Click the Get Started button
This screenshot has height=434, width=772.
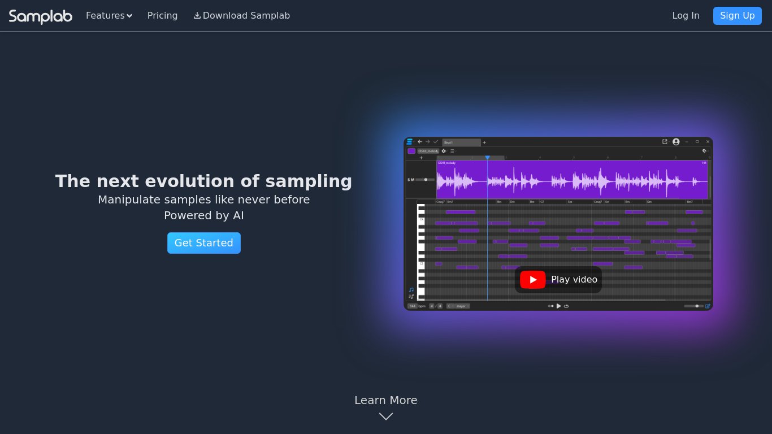click(204, 243)
